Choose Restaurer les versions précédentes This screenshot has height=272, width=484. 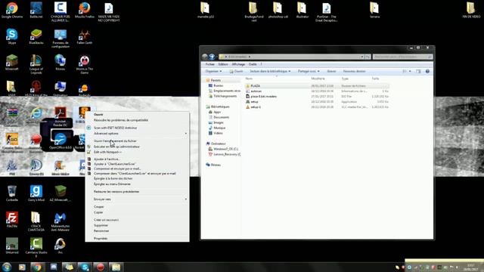pyautogui.click(x=116, y=192)
